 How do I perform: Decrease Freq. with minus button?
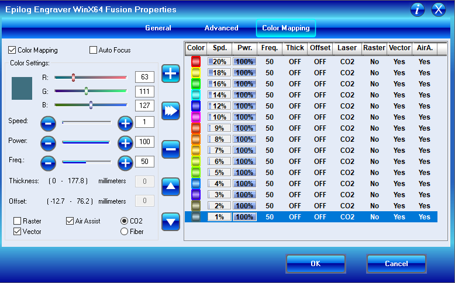[x=48, y=163]
